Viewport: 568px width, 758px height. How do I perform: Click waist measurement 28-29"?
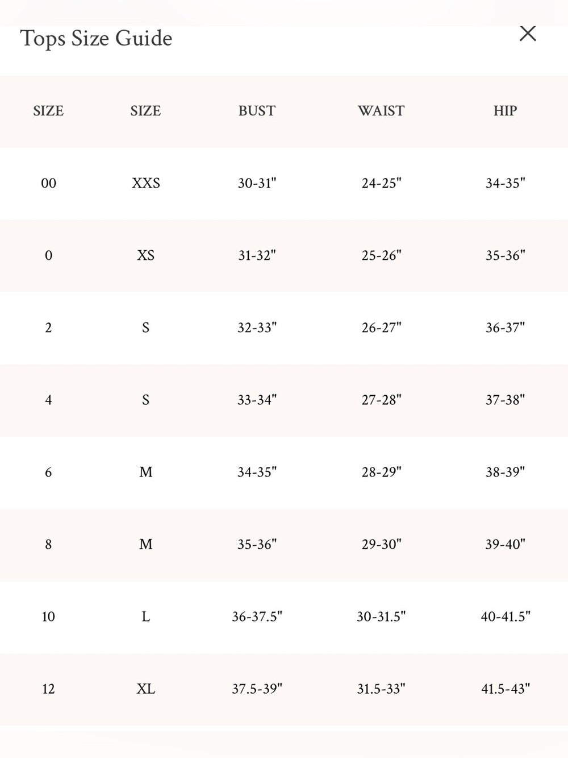click(381, 472)
